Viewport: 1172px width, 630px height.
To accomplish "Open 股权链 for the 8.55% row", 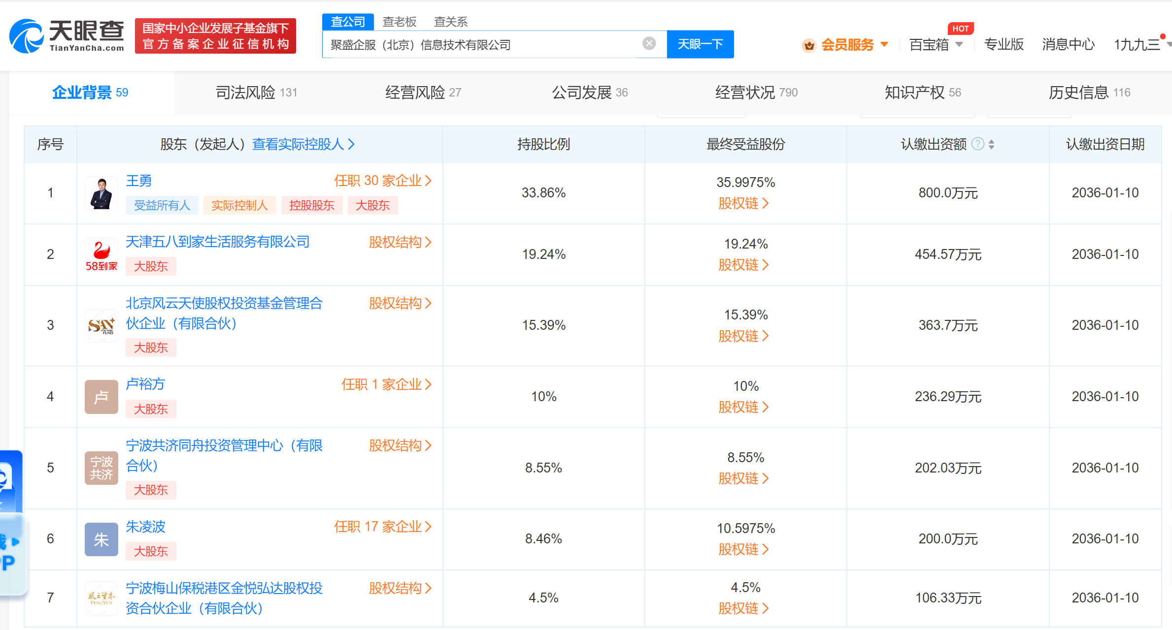I will [x=743, y=478].
